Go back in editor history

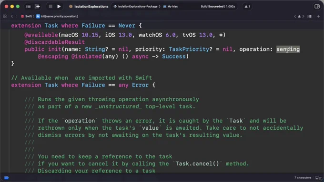[x=12, y=16]
